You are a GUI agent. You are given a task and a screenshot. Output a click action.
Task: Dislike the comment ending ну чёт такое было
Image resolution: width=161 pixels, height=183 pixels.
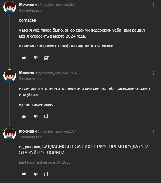[x=35, y=116]
